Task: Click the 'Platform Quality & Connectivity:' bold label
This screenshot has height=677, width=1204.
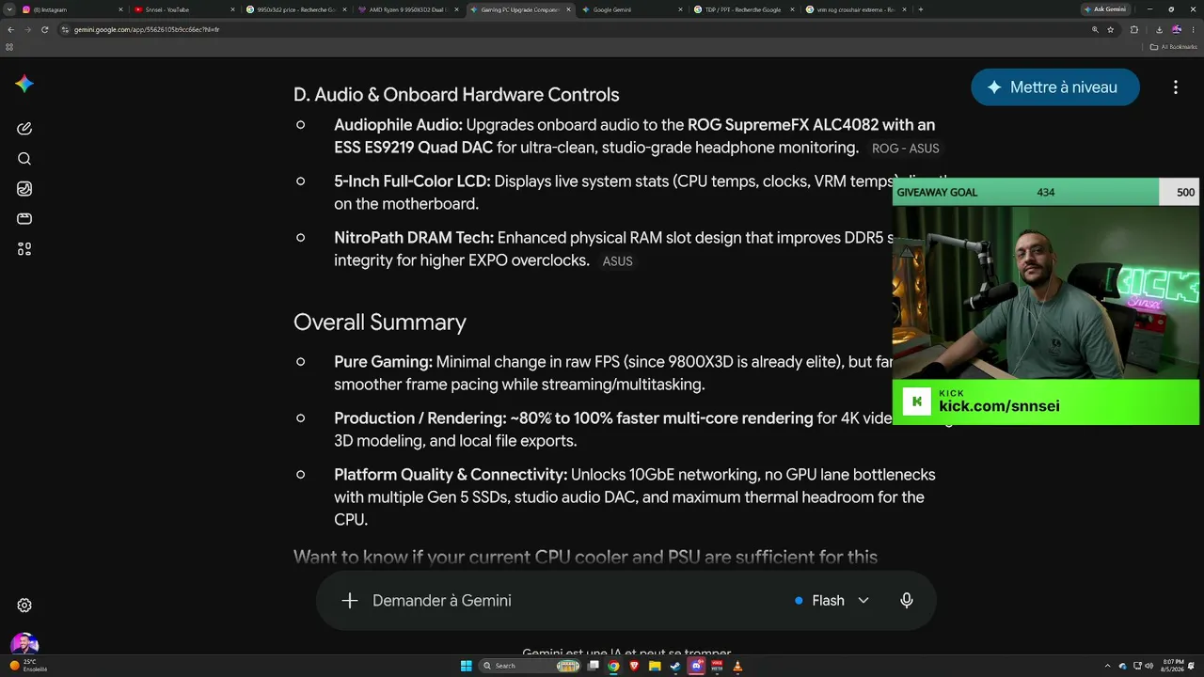Action: coord(451,475)
